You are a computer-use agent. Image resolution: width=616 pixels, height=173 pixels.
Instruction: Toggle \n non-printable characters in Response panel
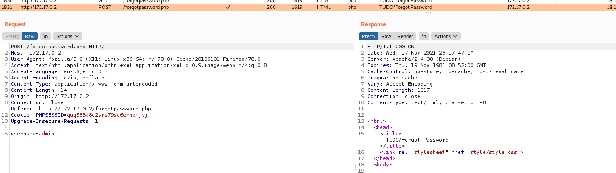pyautogui.click(x=424, y=36)
